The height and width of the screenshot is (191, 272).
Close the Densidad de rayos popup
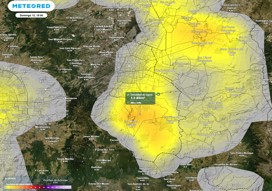coord(158,94)
